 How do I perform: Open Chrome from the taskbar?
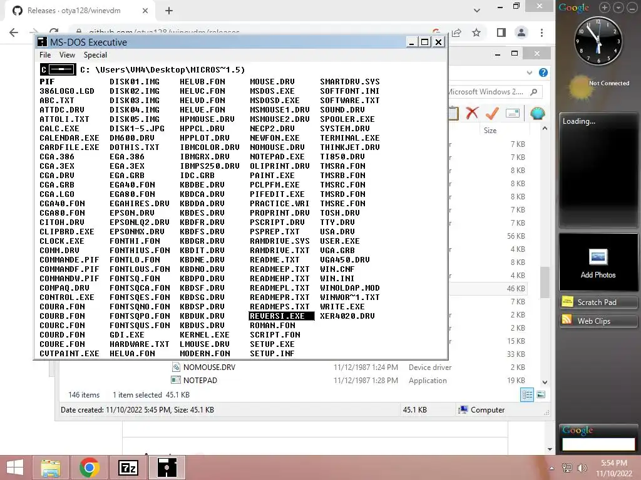point(89,467)
